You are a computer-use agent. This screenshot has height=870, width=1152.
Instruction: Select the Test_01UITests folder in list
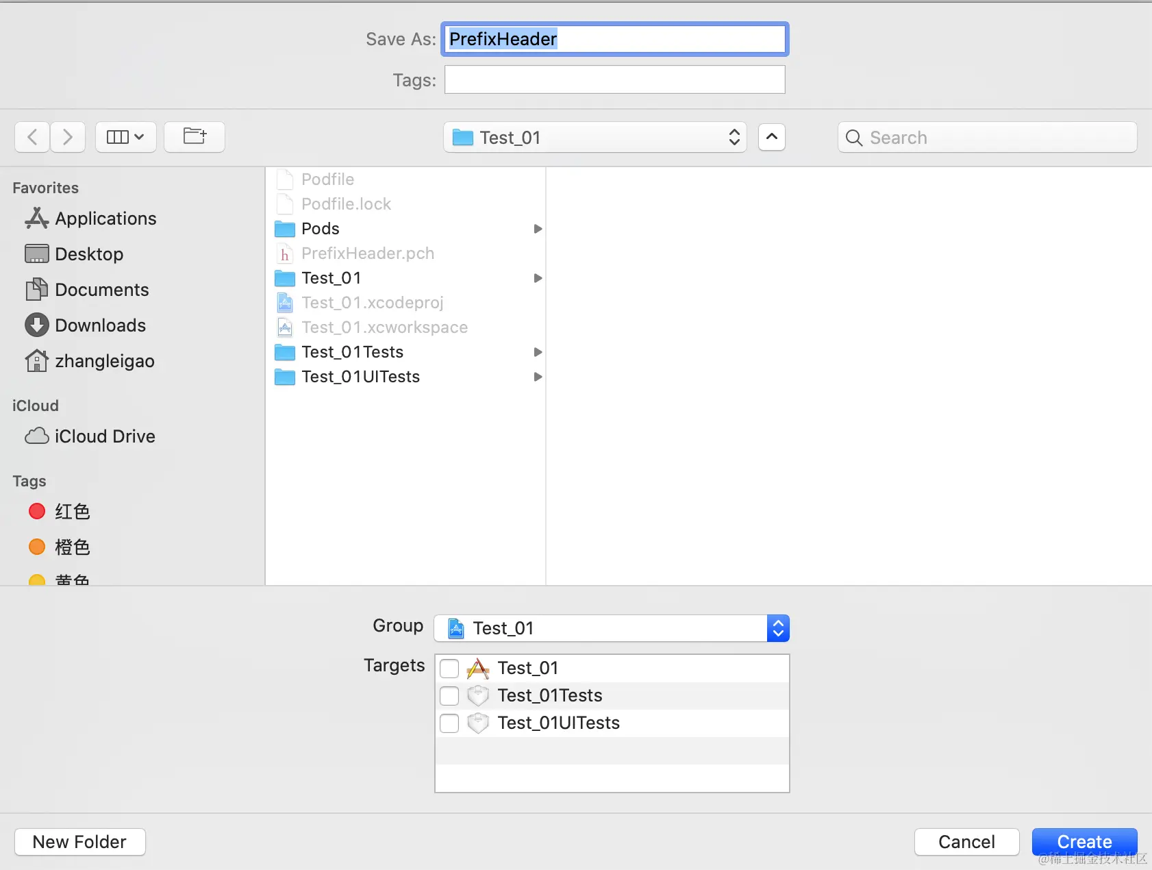pyautogui.click(x=360, y=377)
